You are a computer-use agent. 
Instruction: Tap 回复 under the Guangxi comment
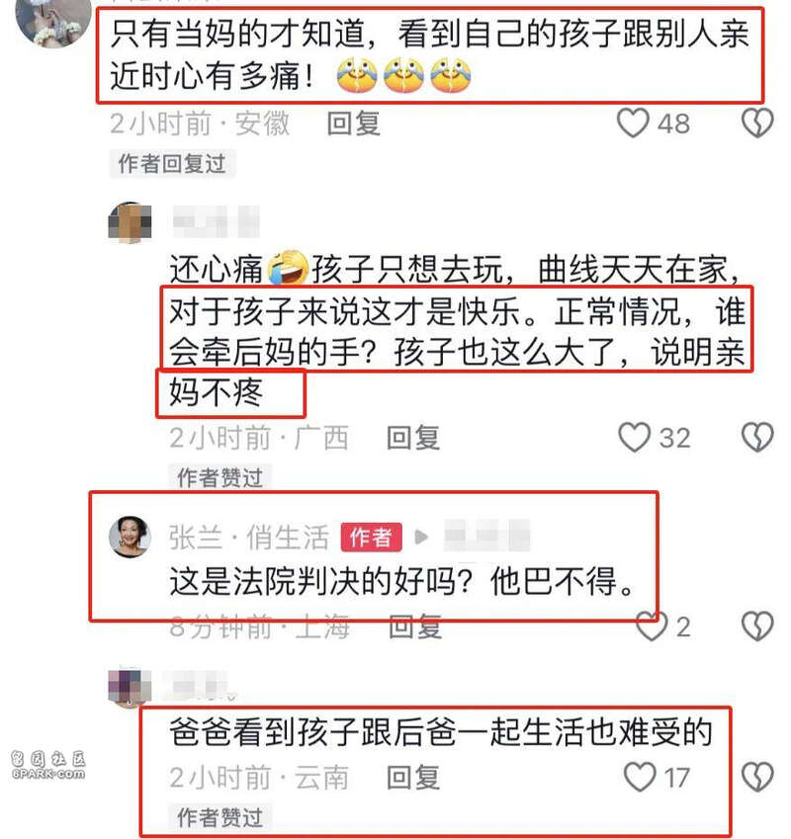click(x=413, y=438)
